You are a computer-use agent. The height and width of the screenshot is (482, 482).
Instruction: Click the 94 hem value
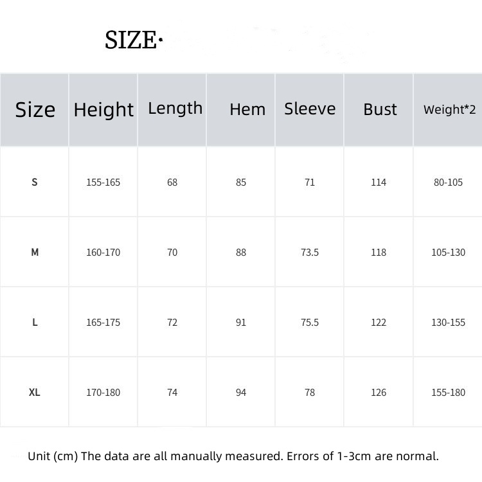(241, 393)
